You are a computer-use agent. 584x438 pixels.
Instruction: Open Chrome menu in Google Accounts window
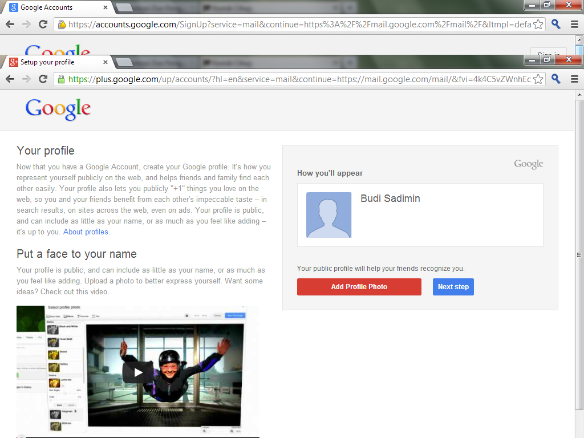[574, 24]
